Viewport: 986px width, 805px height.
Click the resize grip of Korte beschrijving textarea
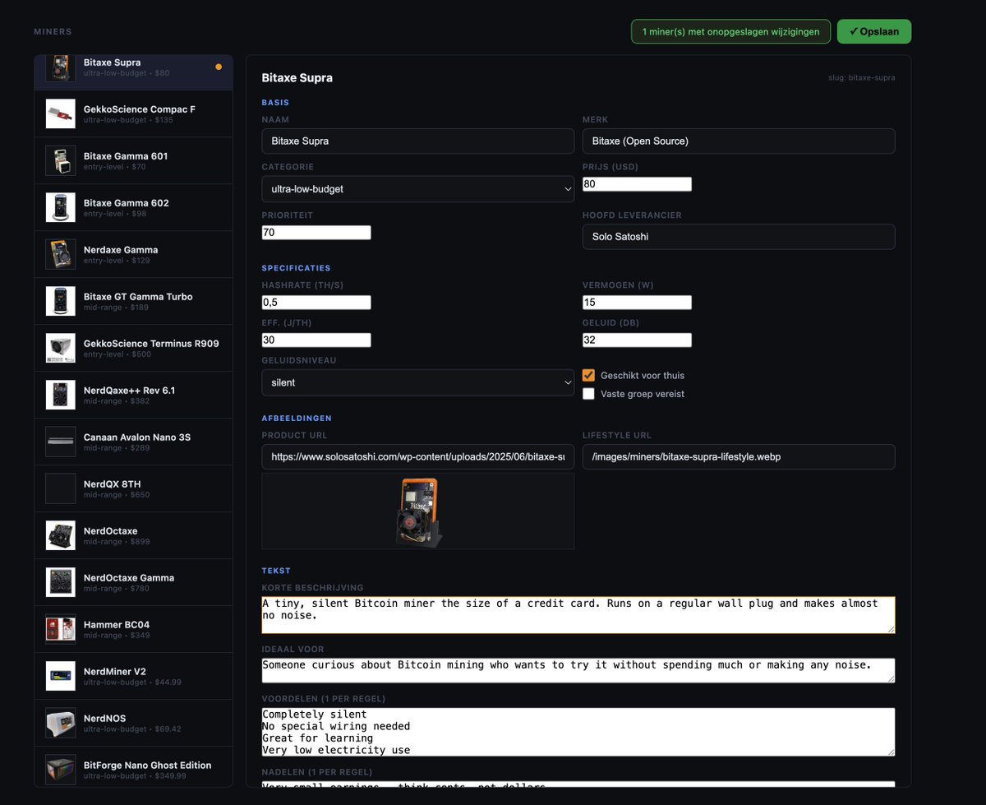pyautogui.click(x=891, y=629)
